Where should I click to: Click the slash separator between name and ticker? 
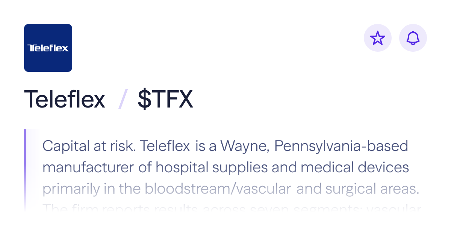(121, 99)
